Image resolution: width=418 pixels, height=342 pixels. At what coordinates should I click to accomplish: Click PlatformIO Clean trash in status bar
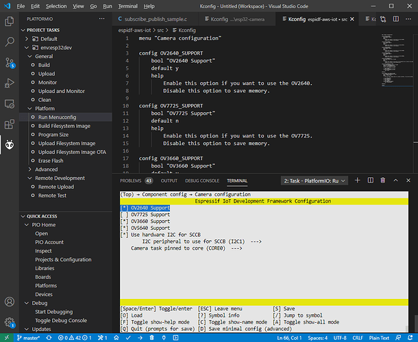[151, 338]
